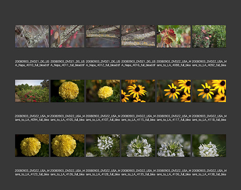Open the green shrub with pink flowers thumbnail 4092
The width and height of the screenshot is (241, 190).
click(x=209, y=36)
